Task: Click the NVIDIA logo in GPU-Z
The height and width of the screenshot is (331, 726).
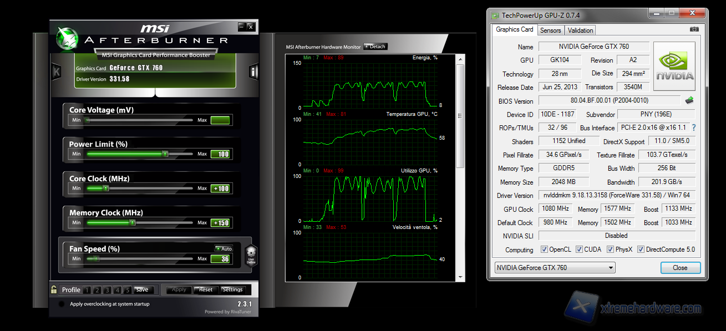Action: pos(674,65)
